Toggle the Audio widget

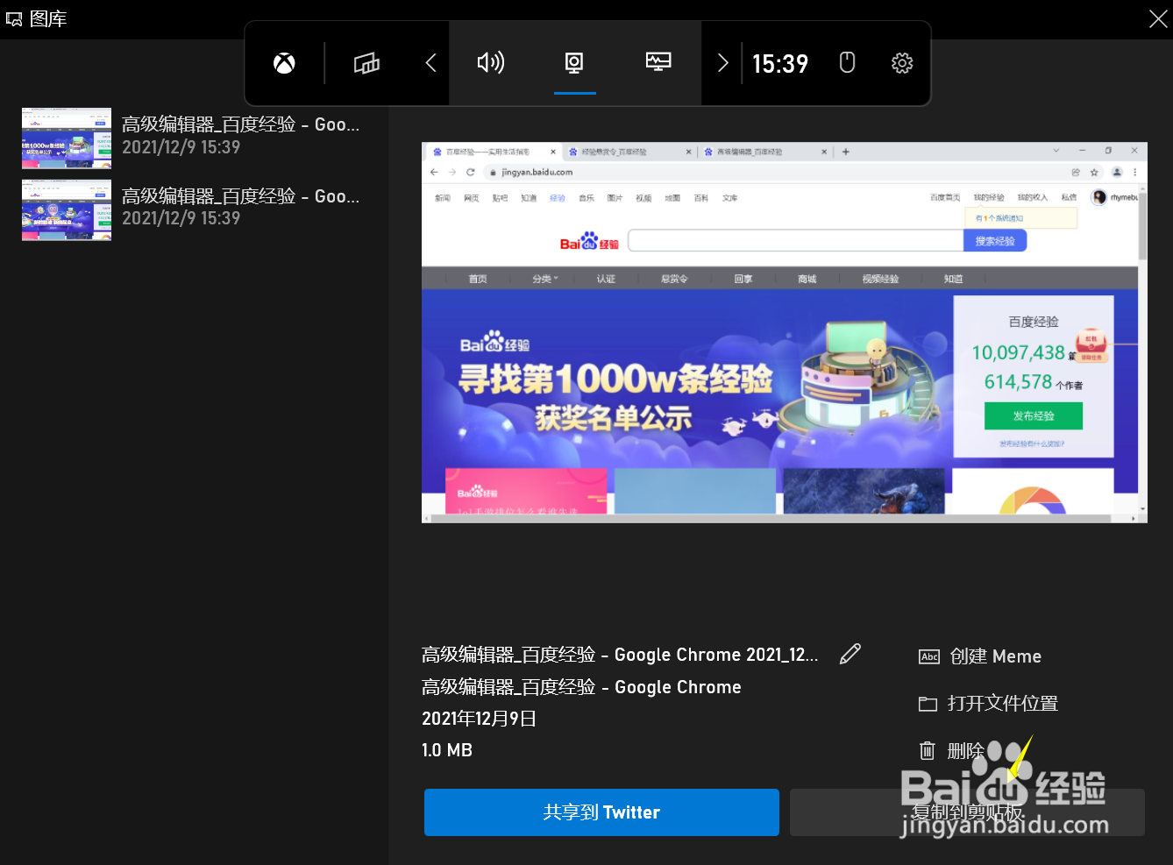[x=491, y=63]
